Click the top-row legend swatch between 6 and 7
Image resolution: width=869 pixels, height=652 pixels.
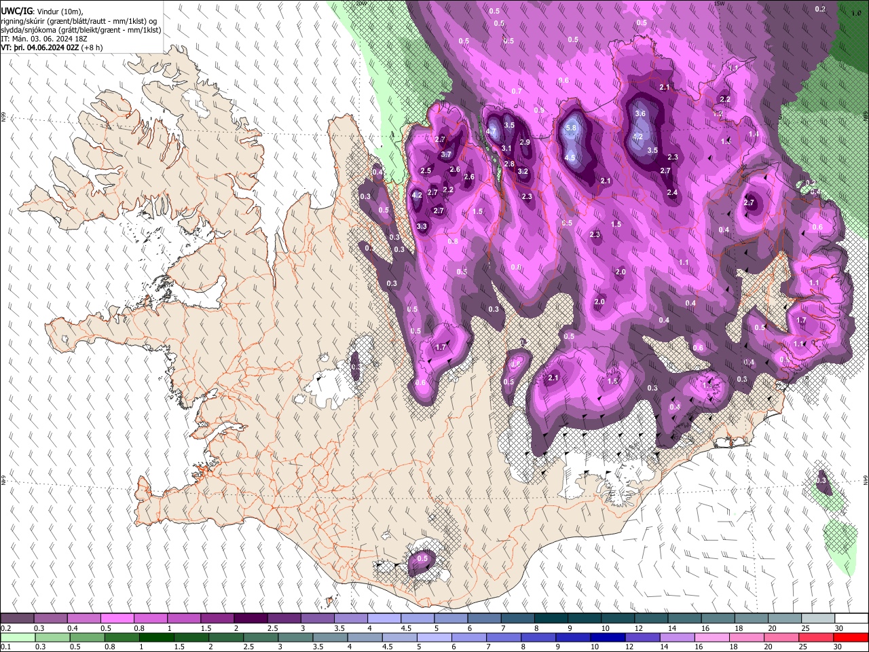tap(485, 619)
